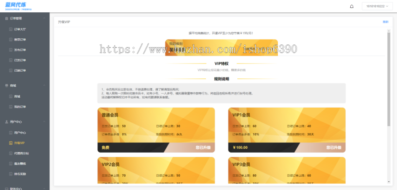Click the 发布订单 sidebar icon
The width and height of the screenshot is (397, 190).
(11, 50)
